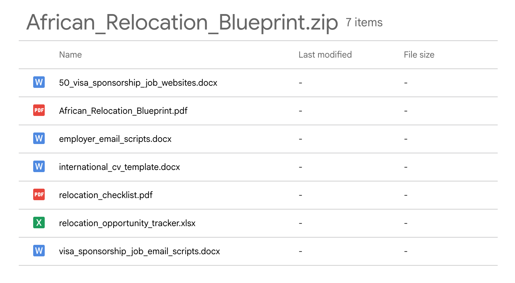Image resolution: width=515 pixels, height=283 pixels.
Task: Click the African_Relocation_Blueprint.zip title
Action: [x=182, y=22]
